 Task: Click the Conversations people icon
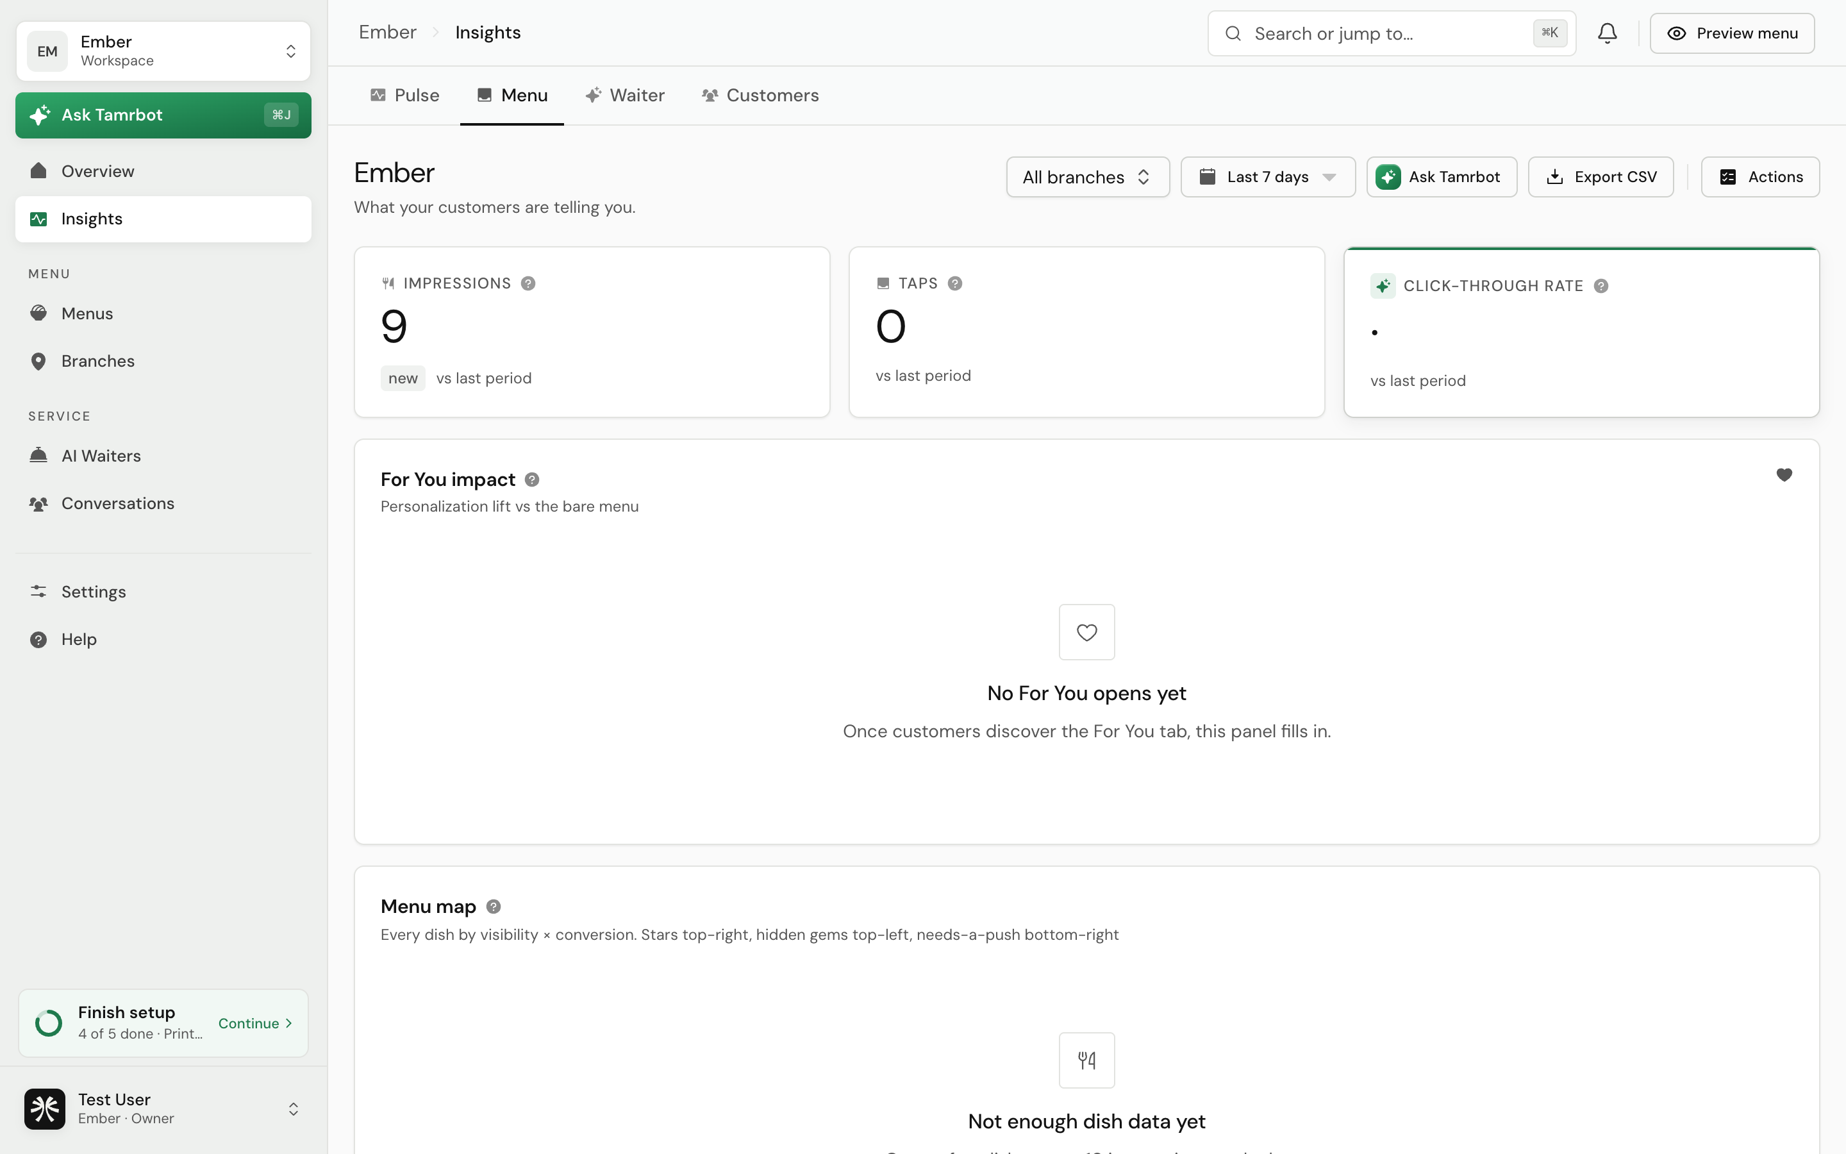pyautogui.click(x=38, y=503)
